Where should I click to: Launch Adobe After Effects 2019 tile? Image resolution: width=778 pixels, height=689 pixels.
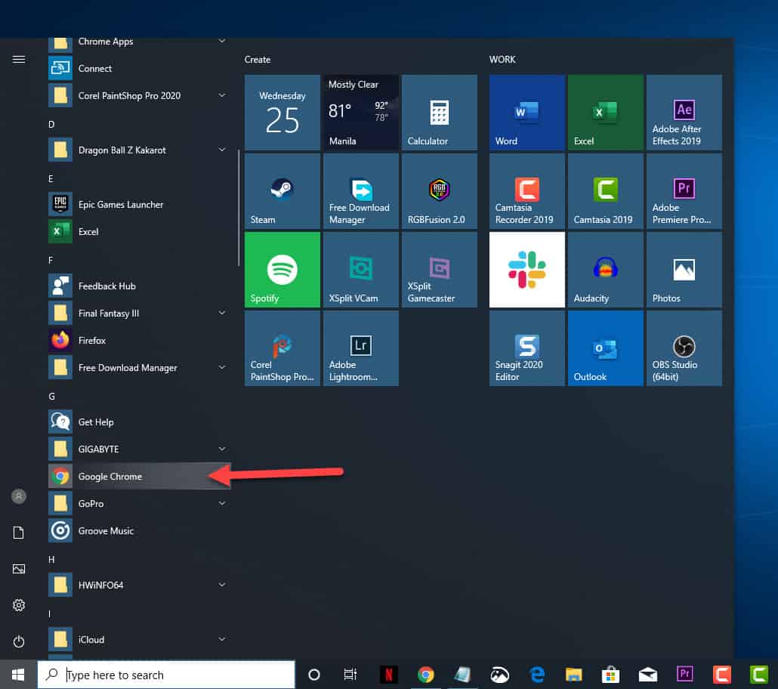point(684,112)
